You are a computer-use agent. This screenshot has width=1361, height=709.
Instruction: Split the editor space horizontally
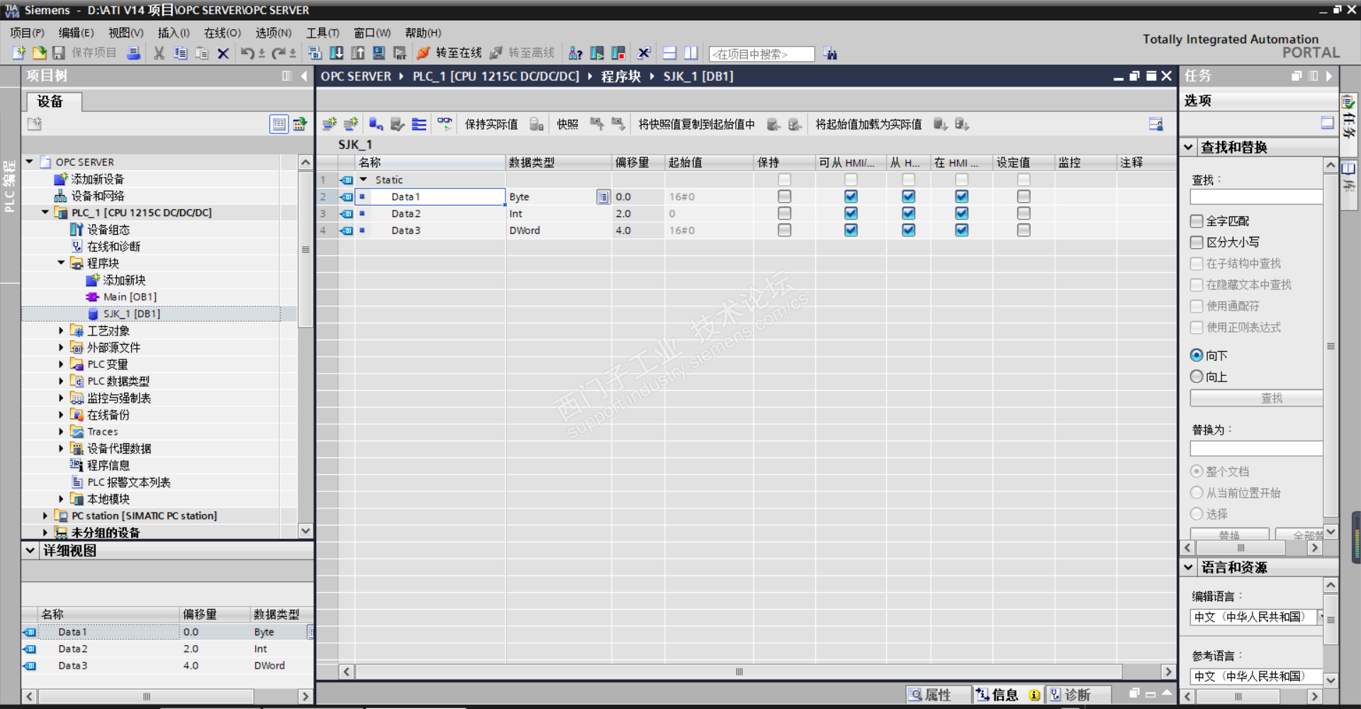coord(669,53)
